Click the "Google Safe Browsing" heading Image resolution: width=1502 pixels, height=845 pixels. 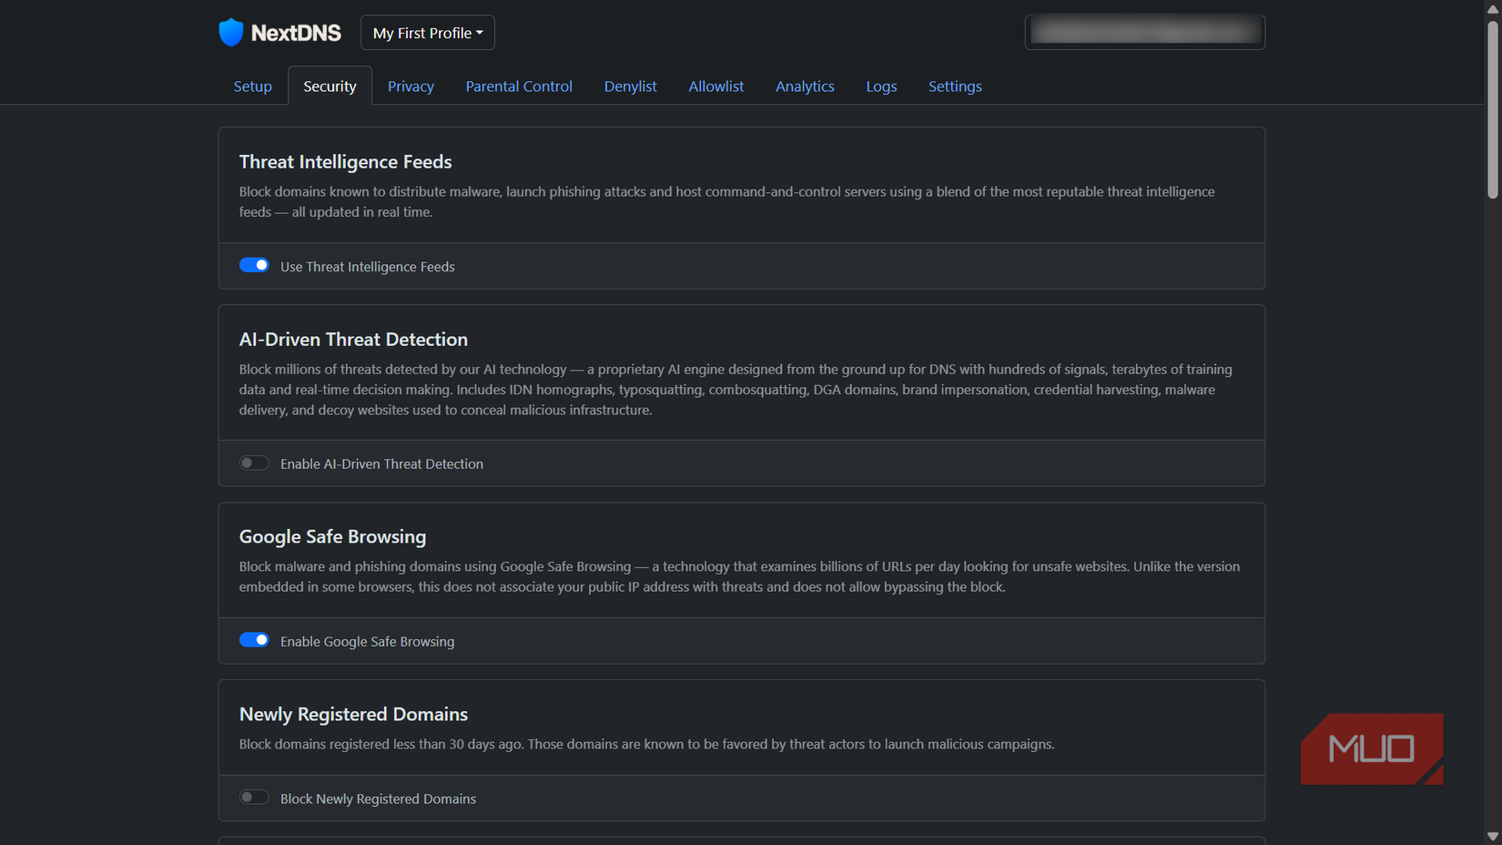click(332, 536)
